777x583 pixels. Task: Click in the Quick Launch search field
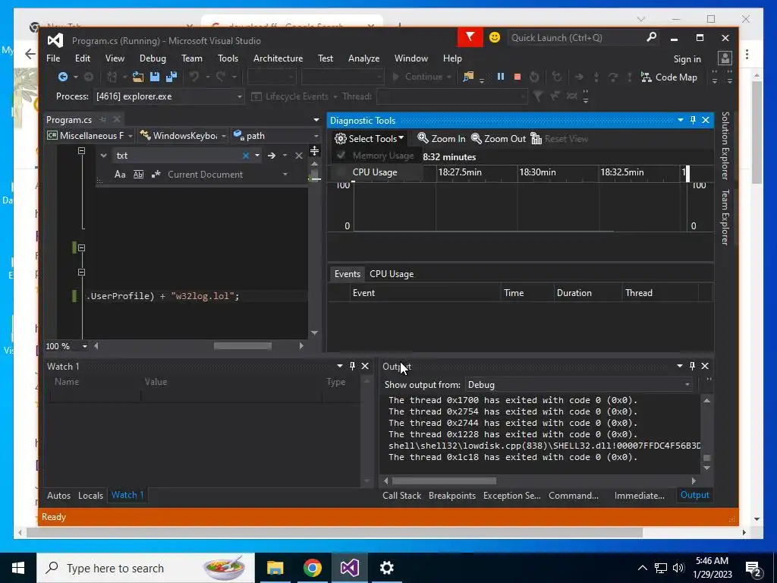point(577,38)
